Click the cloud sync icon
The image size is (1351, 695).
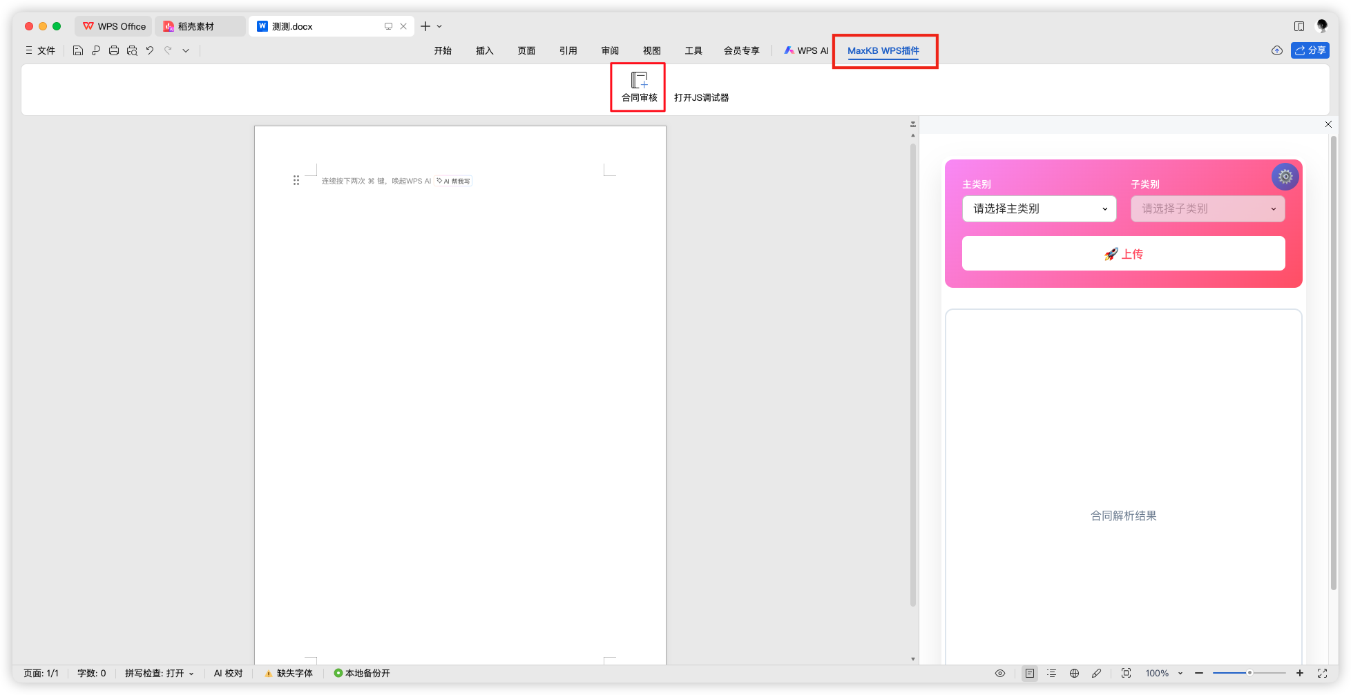(x=1276, y=50)
